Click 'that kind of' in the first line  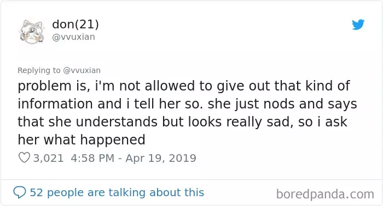point(312,86)
